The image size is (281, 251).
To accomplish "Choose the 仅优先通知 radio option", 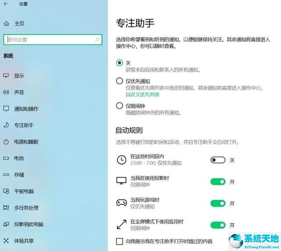I will [119, 81].
